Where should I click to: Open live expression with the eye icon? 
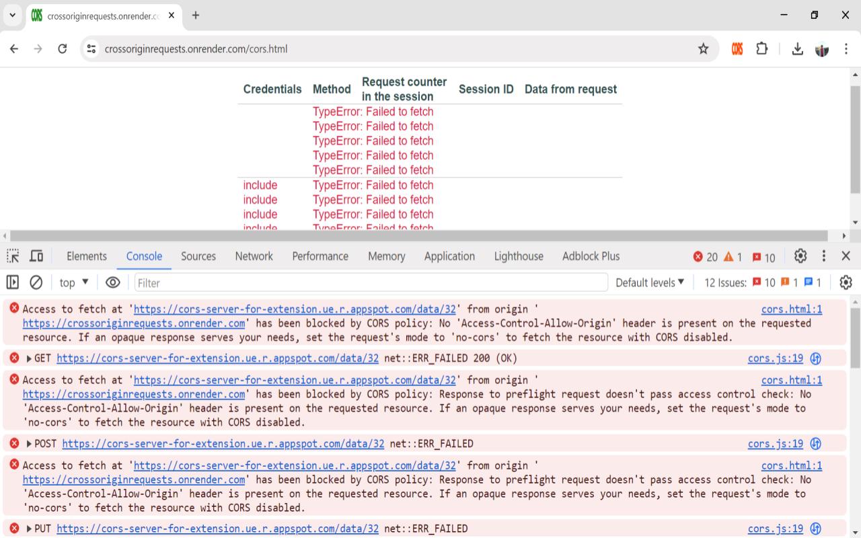click(113, 282)
